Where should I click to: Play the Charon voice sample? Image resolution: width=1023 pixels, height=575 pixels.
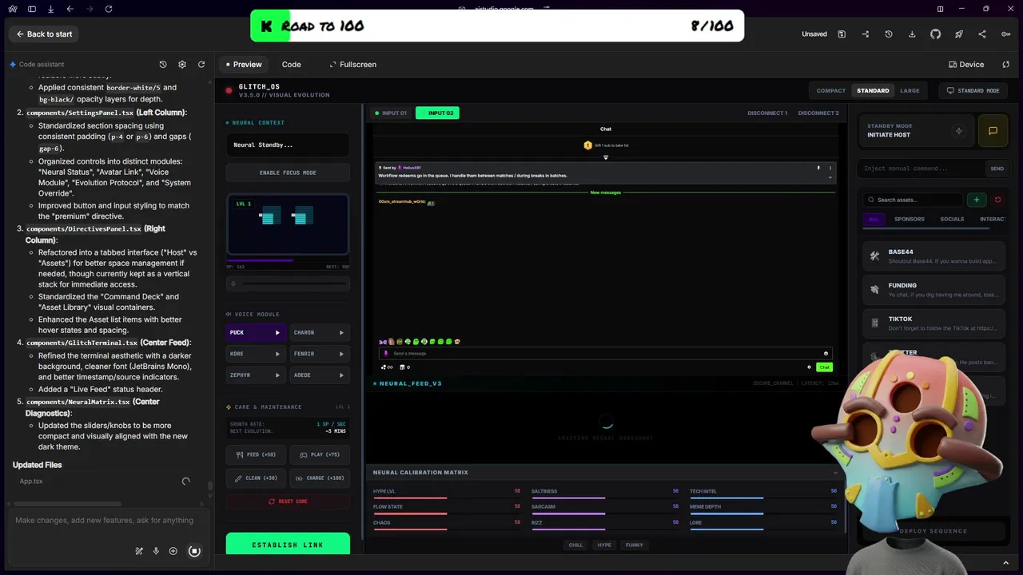click(341, 332)
